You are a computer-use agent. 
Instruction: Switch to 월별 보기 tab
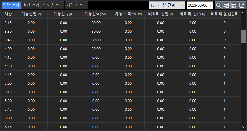(x=31, y=5)
